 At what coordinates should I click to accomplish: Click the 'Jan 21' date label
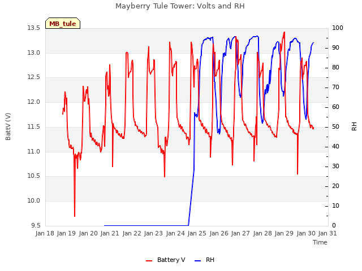(110, 233)
